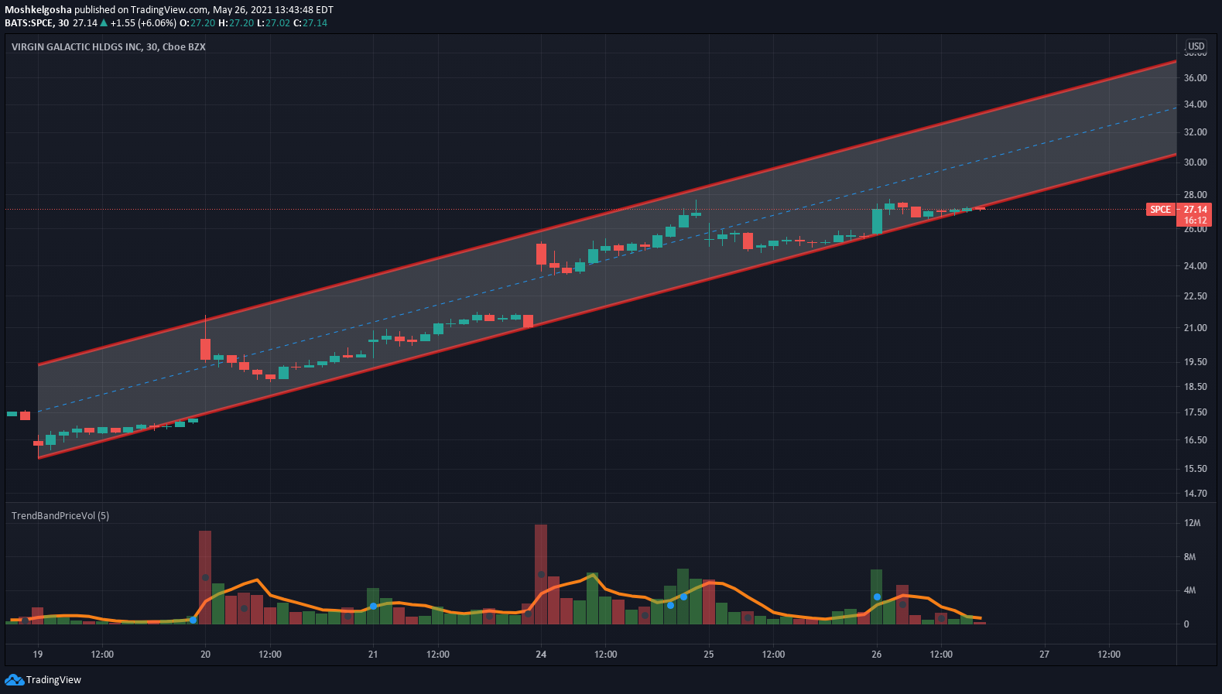Click the 22.50 price axis label

tap(1195, 296)
